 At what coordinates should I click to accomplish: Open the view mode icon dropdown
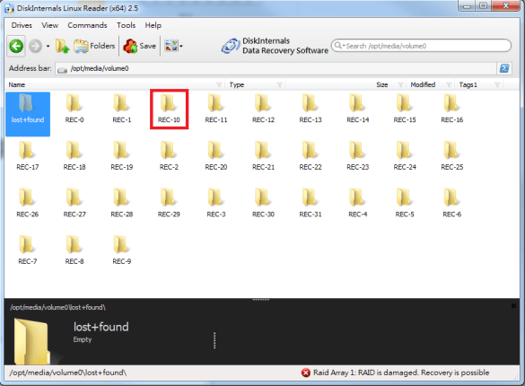click(x=173, y=46)
